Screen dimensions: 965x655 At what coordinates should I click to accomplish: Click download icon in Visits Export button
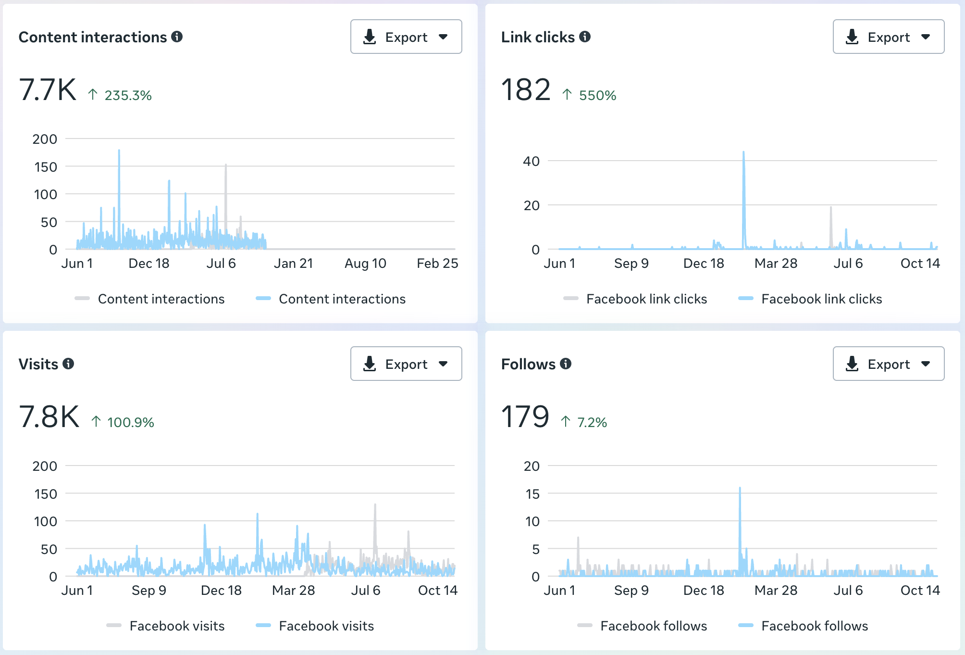pyautogui.click(x=370, y=364)
